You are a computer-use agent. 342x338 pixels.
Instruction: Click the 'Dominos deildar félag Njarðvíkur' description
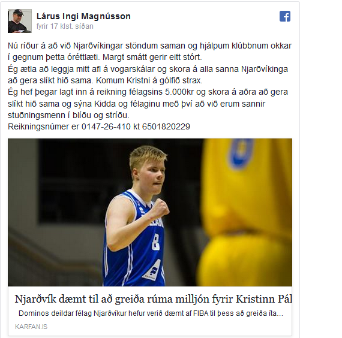(x=151, y=313)
